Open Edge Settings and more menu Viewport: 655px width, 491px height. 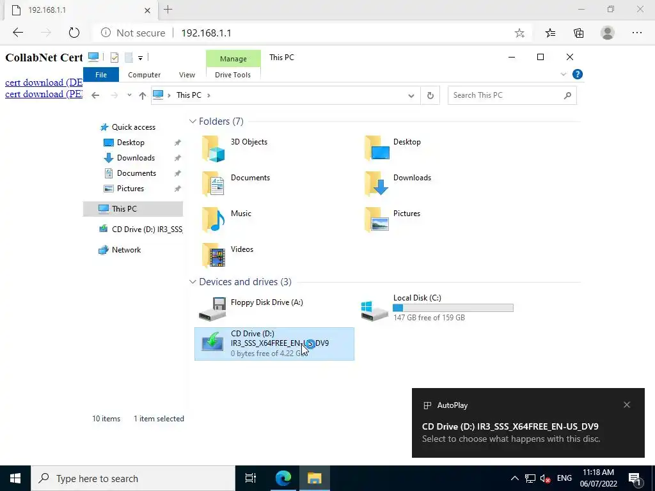click(637, 33)
